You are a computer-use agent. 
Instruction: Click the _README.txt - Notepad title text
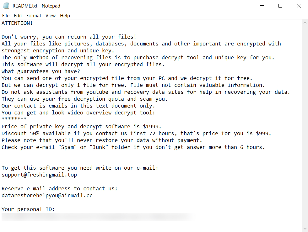pos(35,6)
